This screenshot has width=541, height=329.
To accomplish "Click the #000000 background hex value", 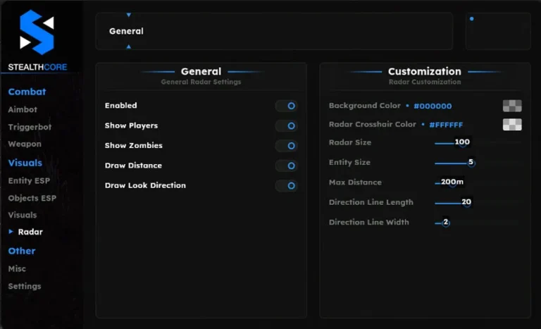I will (433, 106).
